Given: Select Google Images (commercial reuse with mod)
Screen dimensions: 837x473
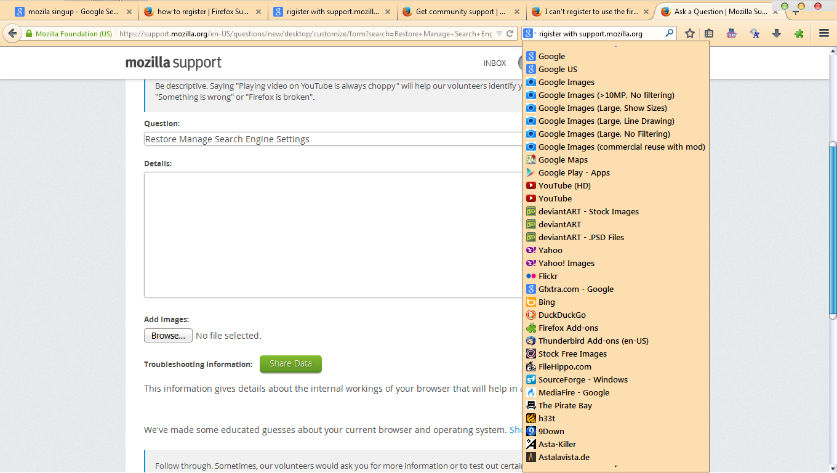Looking at the screenshot, I should coord(615,147).
